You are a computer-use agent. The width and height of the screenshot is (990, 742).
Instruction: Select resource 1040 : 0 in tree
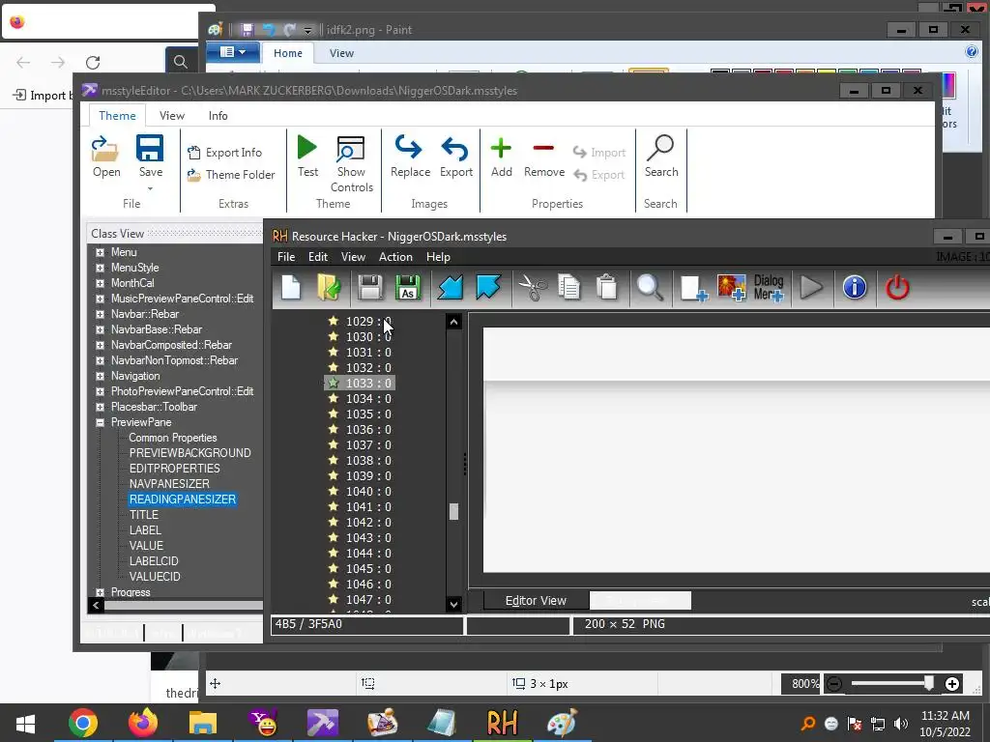pos(368,492)
